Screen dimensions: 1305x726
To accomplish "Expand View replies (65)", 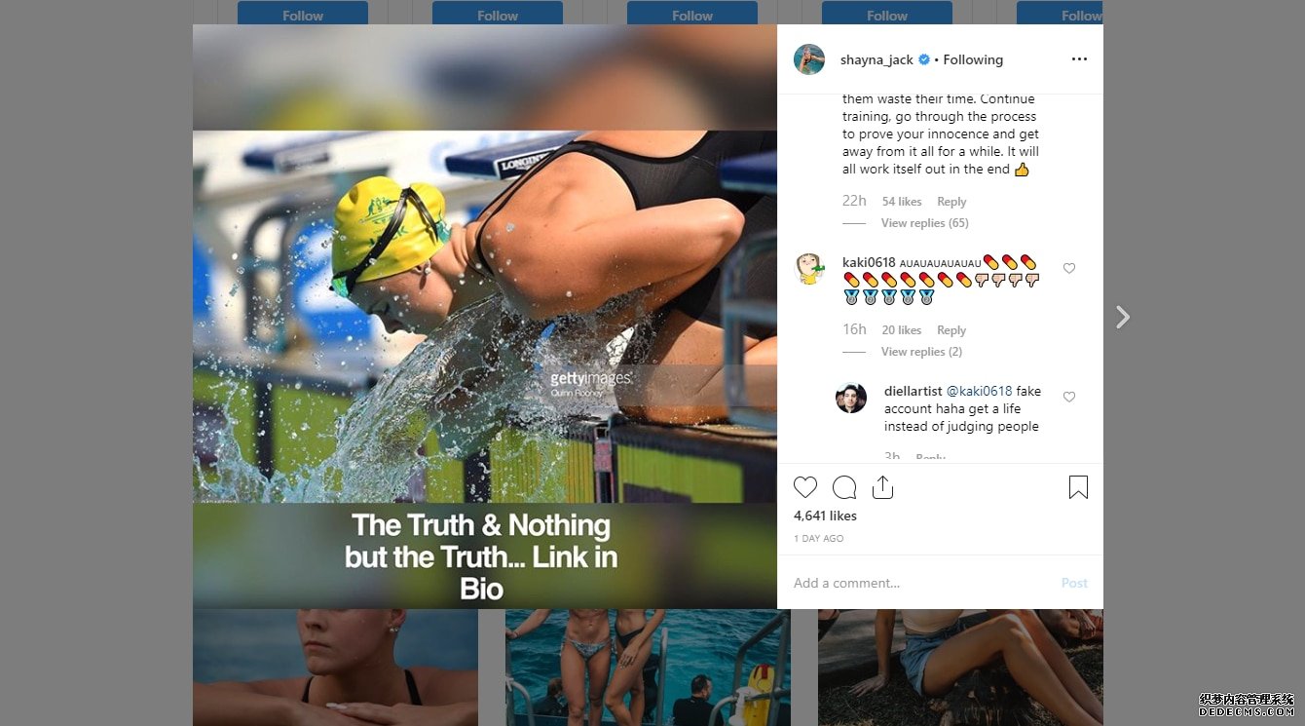I will [x=924, y=223].
